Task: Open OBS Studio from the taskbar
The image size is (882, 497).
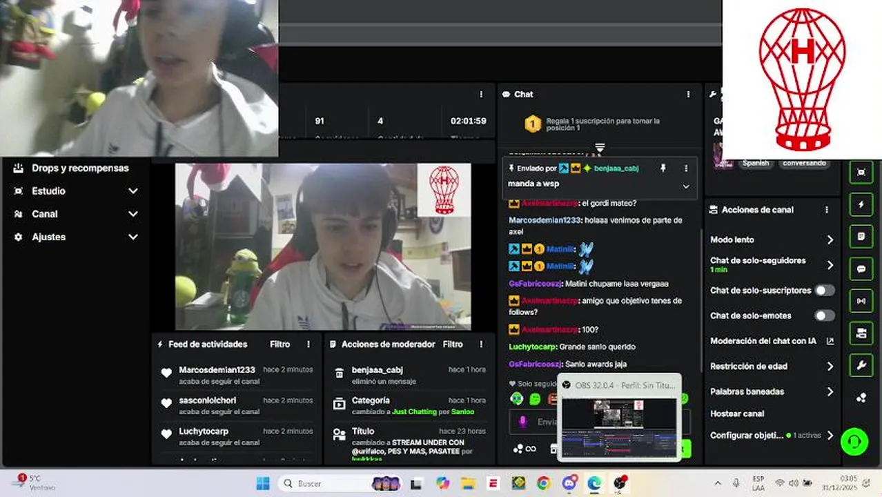Action: [x=620, y=483]
